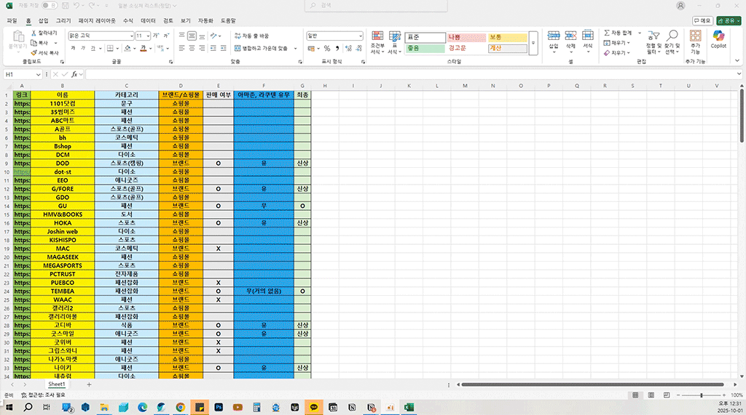Expand the font name dropdown (맑은 고딕)

click(131, 36)
